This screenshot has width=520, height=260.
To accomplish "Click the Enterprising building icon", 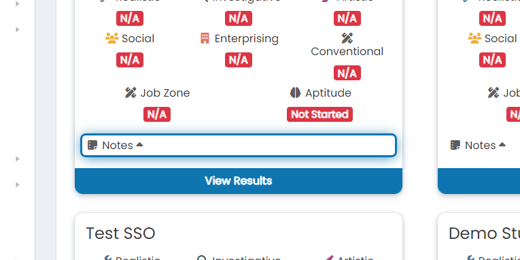I will (205, 39).
